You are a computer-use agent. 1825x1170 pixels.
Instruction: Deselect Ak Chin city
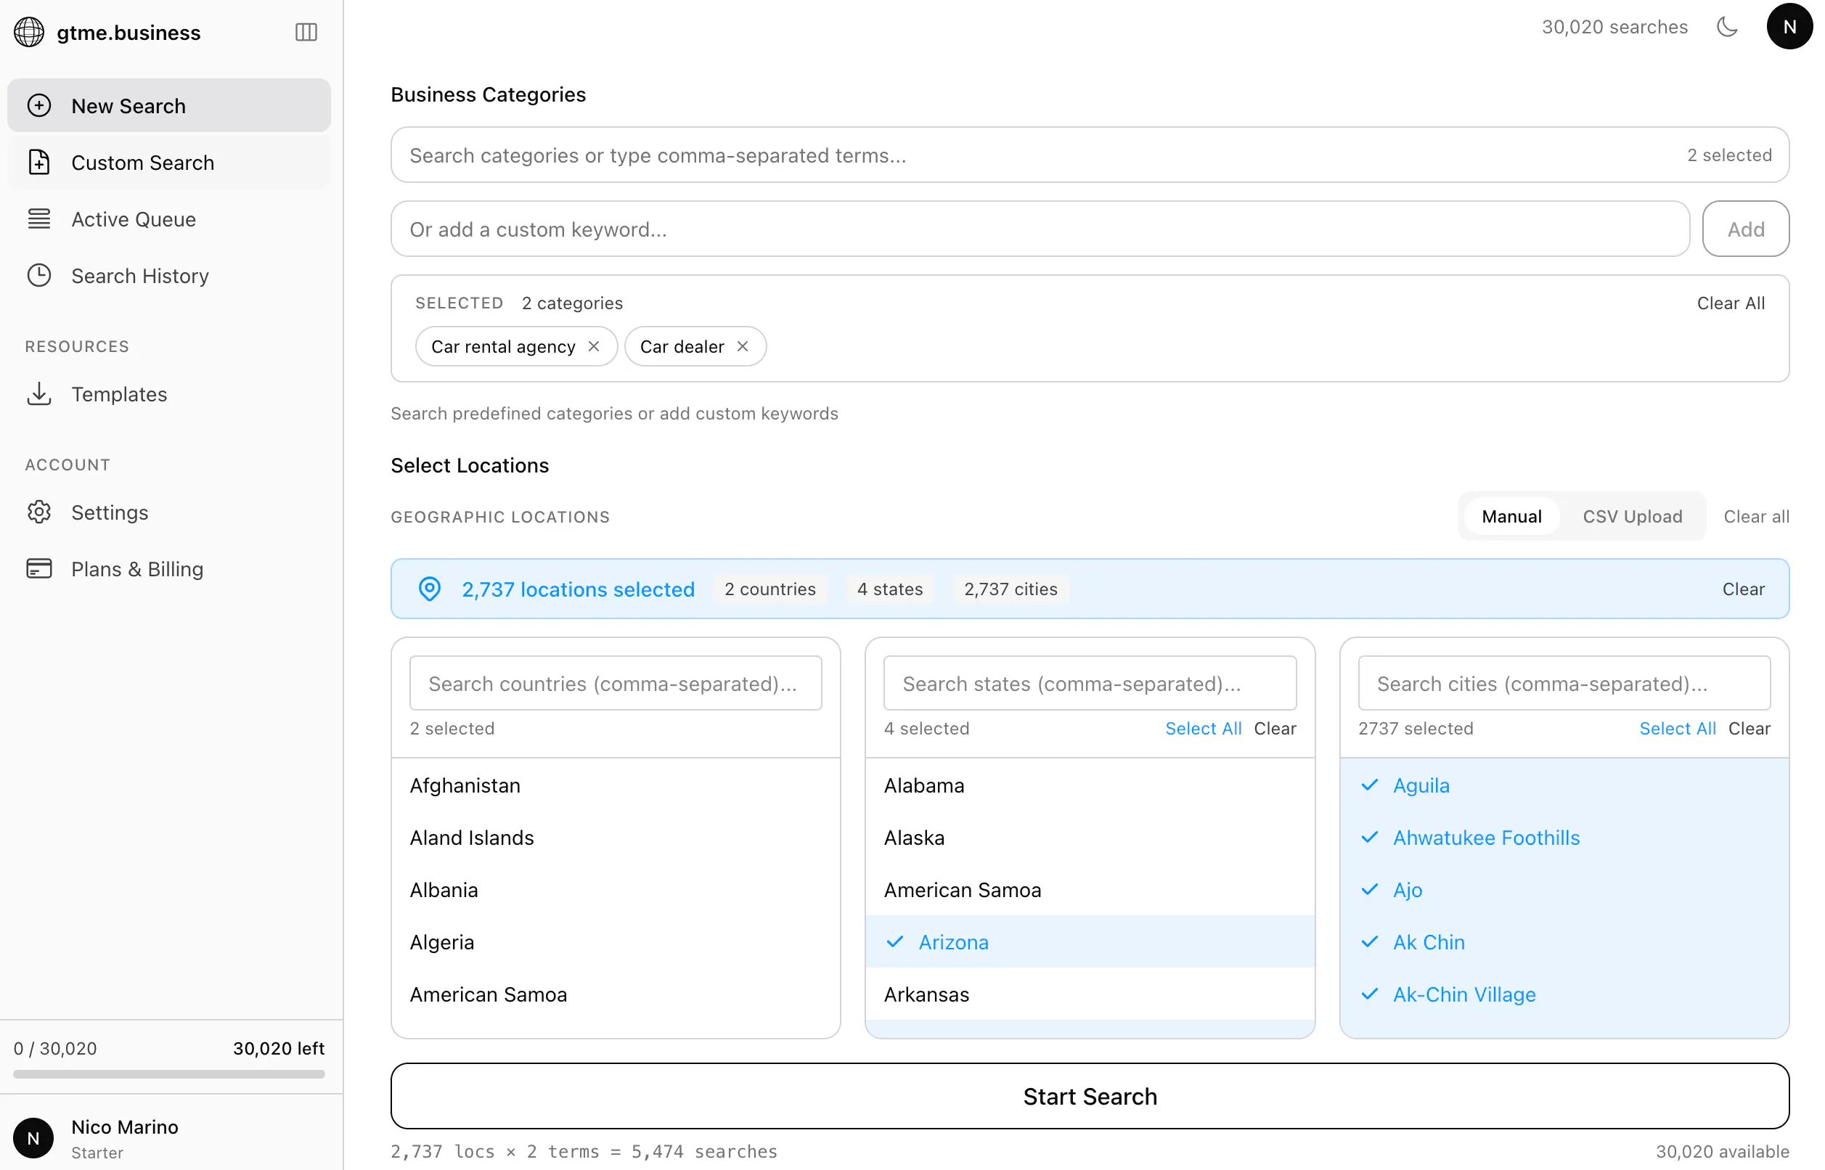1564,942
